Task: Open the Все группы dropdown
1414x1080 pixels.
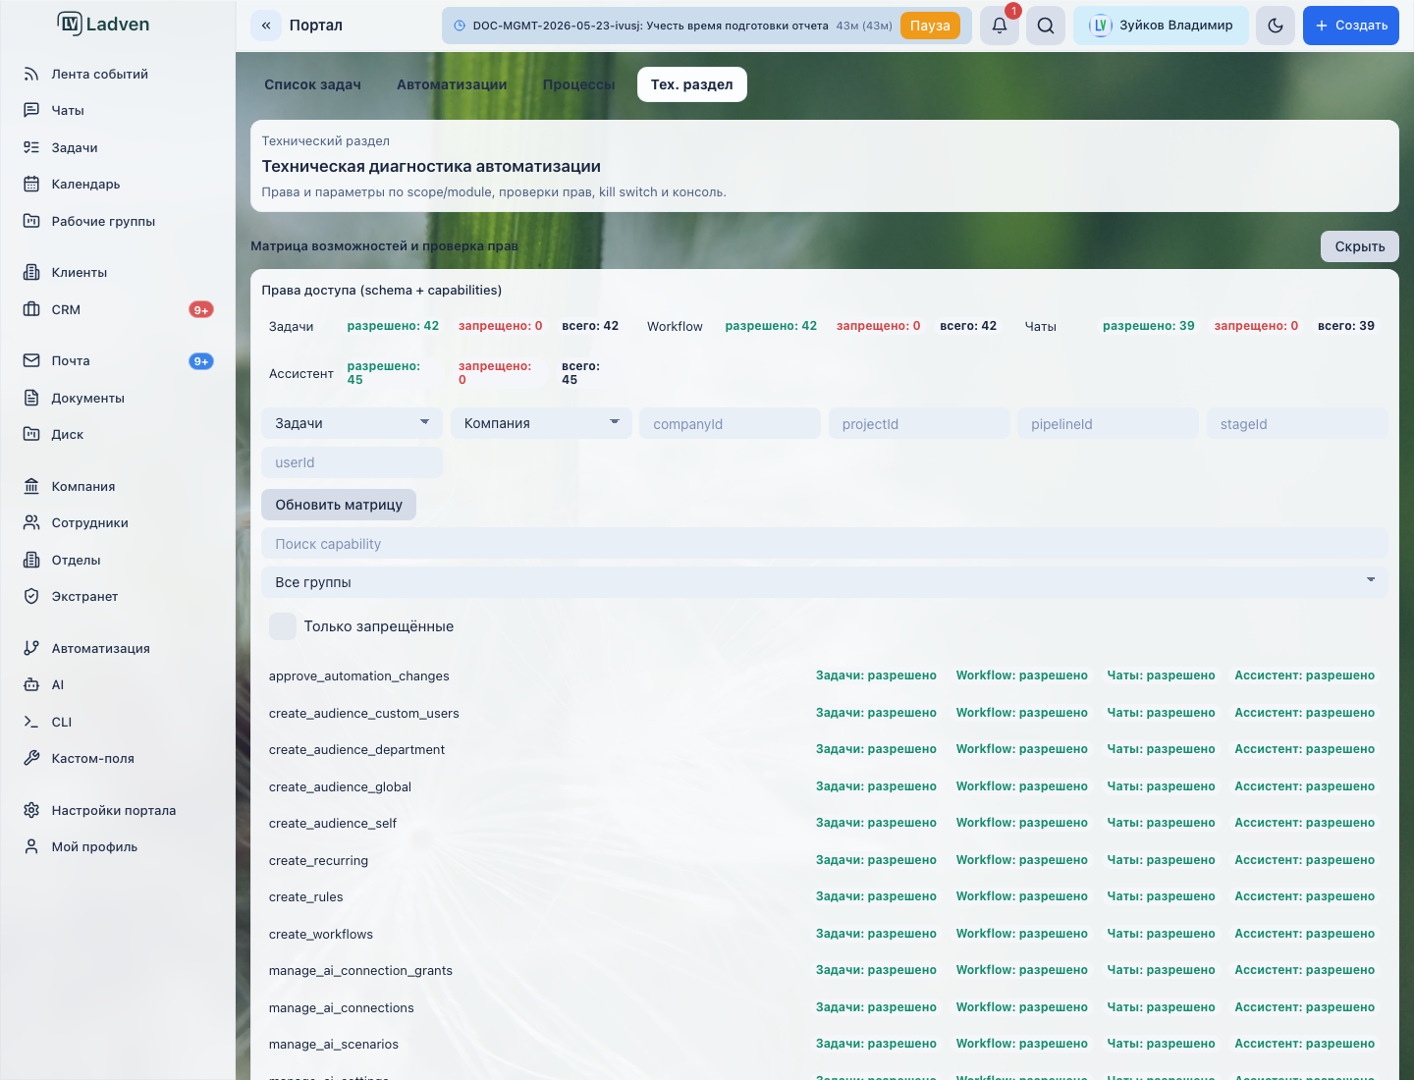Action: pyautogui.click(x=824, y=582)
